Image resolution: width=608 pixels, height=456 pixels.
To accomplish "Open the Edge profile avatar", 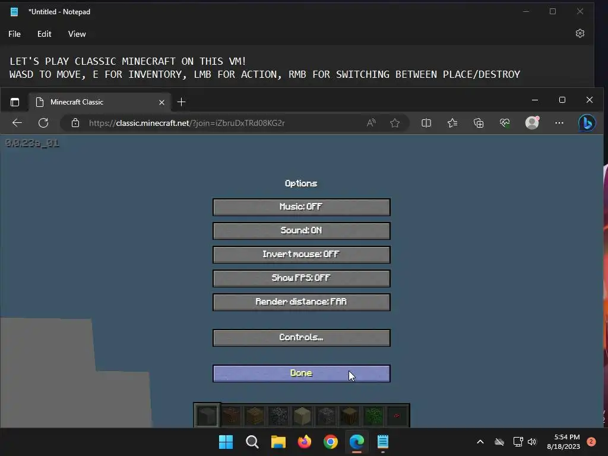I will tap(532, 122).
